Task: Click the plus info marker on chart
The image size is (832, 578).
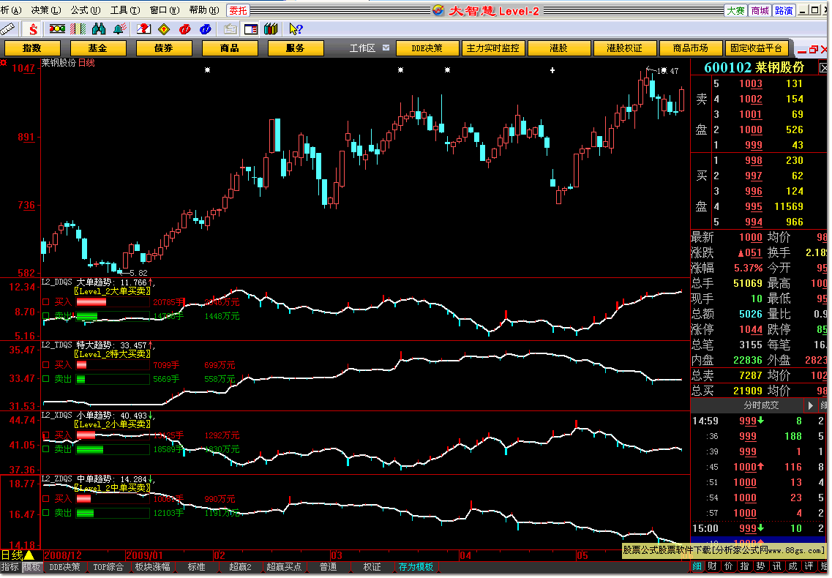Action: [x=552, y=70]
